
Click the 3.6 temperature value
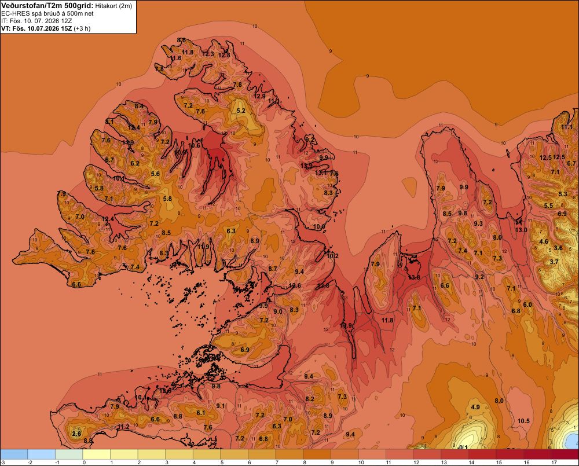[558, 248]
